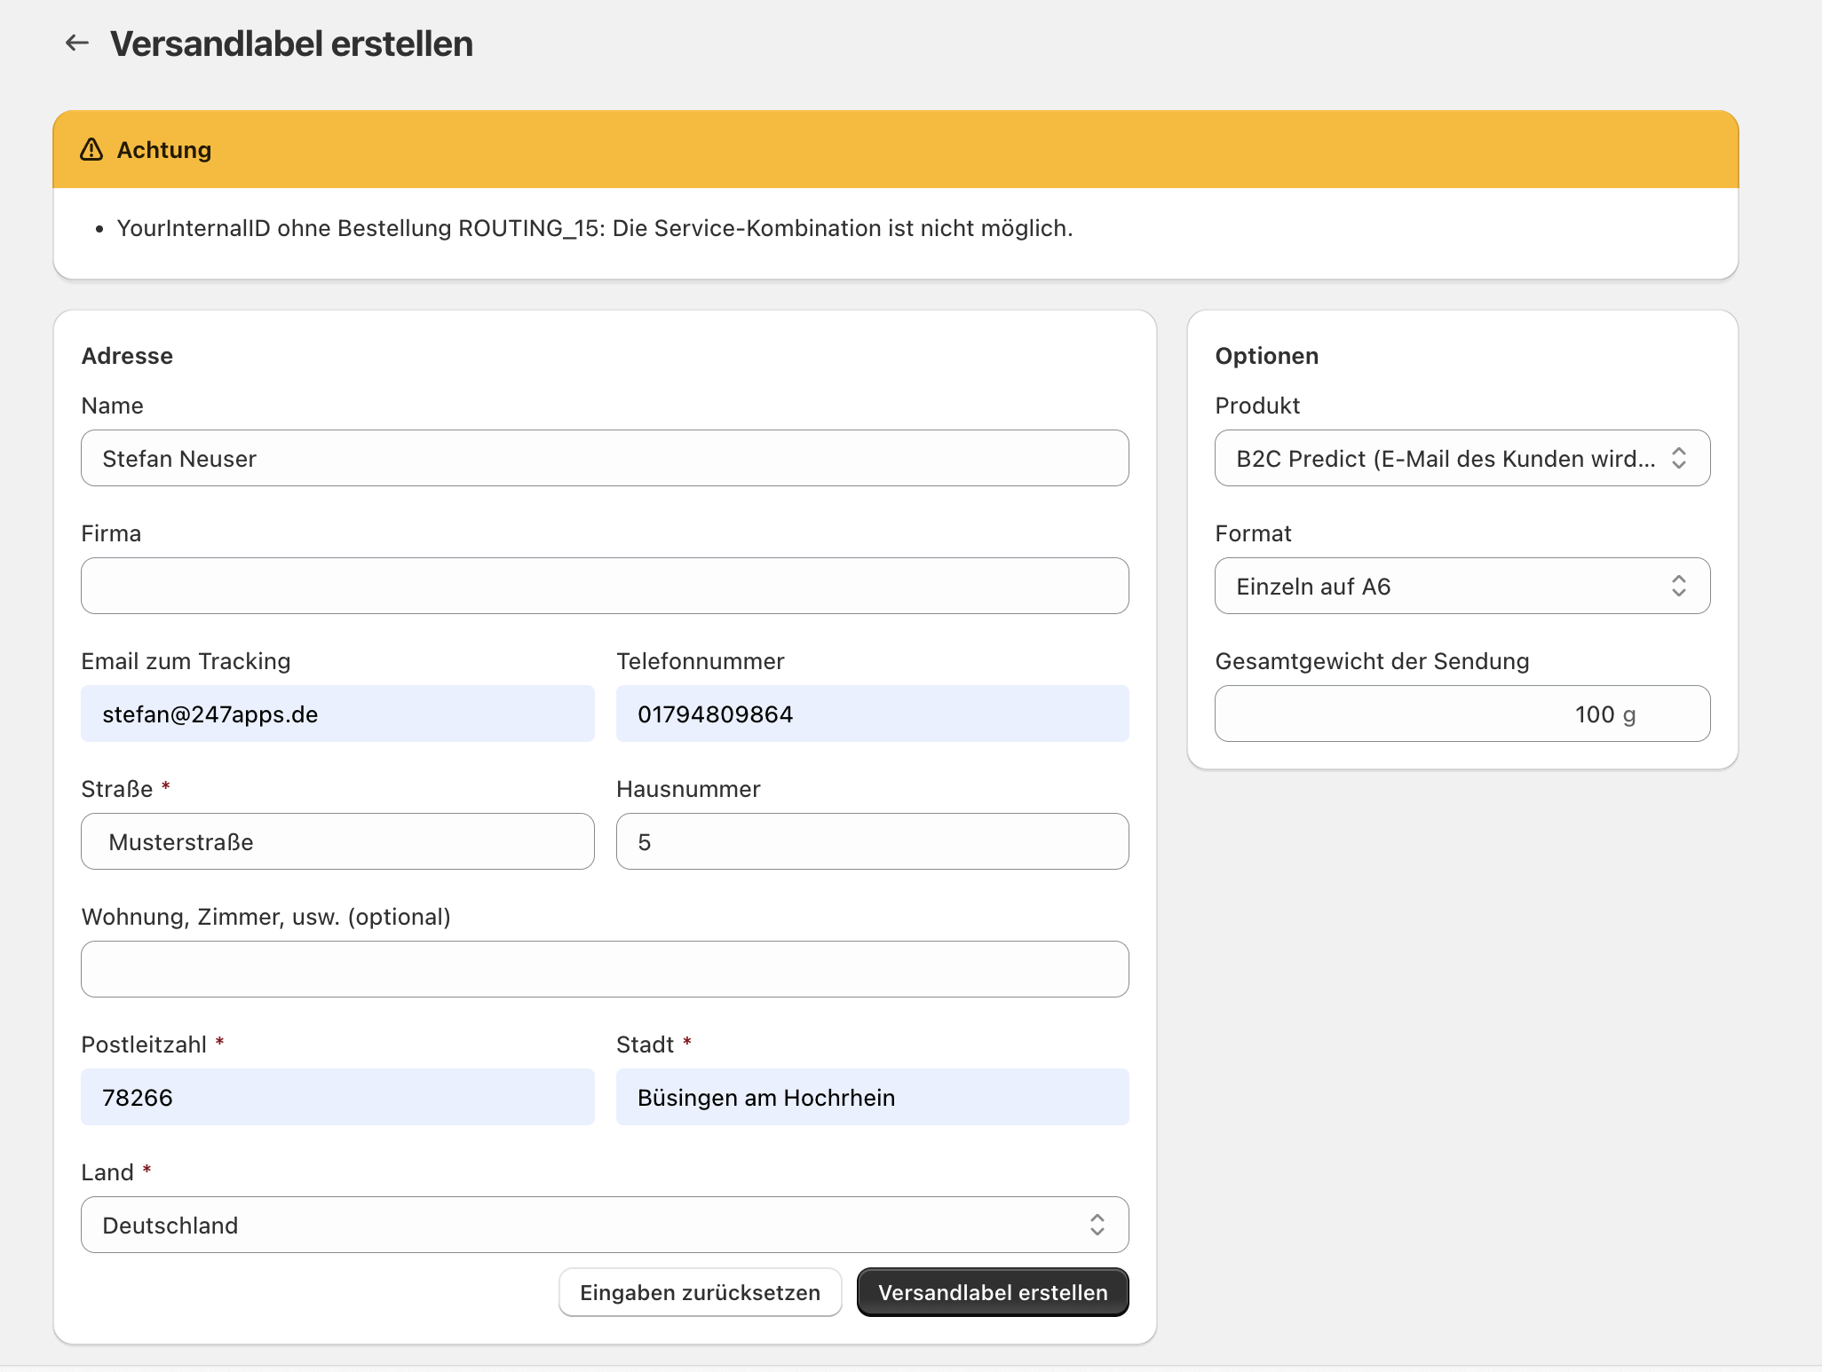The height and width of the screenshot is (1372, 1822).
Task: Click the Produkt dropdown chevron arrows
Action: point(1678,459)
